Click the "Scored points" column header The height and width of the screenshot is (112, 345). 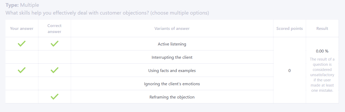(289, 29)
